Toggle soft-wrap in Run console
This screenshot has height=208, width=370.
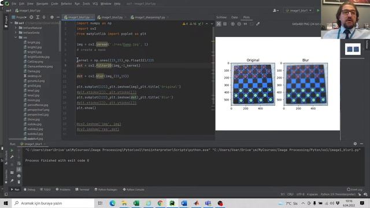tap(19, 163)
